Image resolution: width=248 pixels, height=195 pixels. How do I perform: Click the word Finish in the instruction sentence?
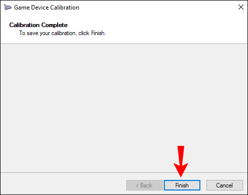[98, 33]
